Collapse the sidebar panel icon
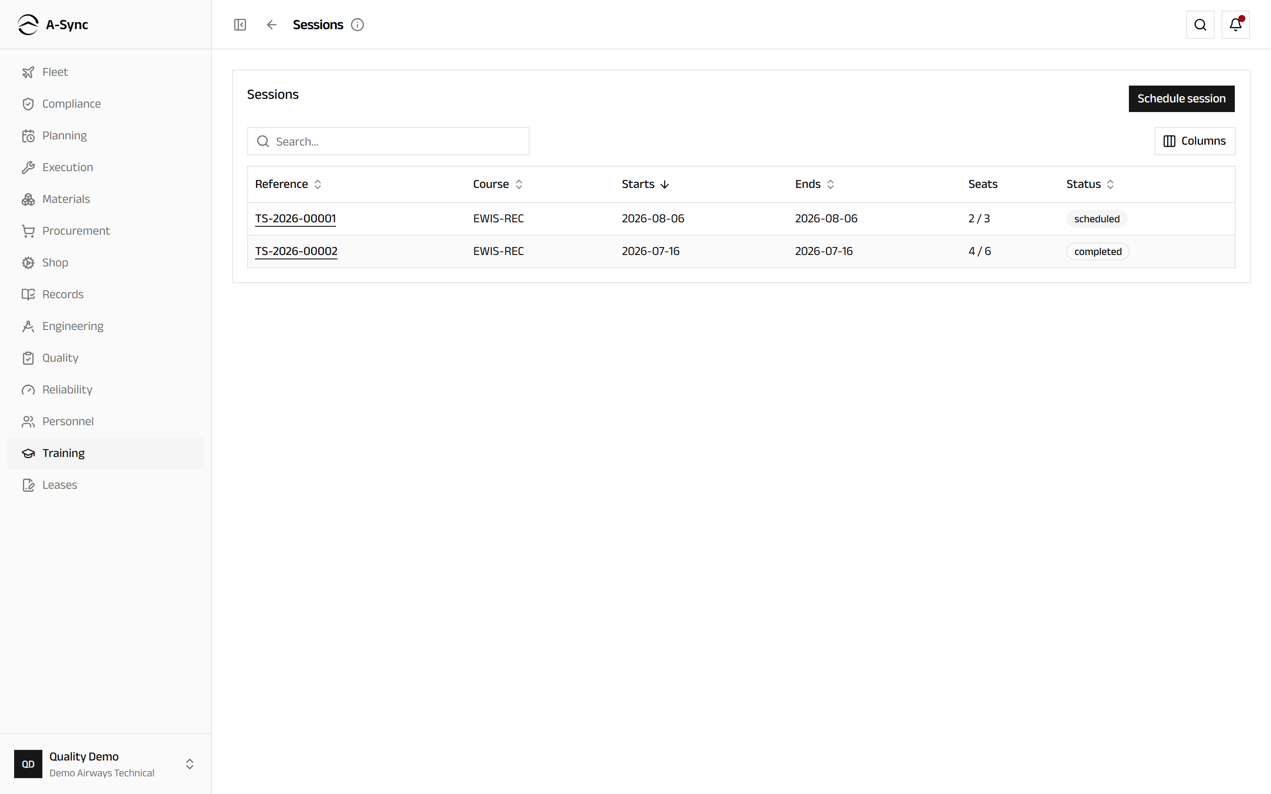Screen dimensions: 1271x794 coord(240,25)
